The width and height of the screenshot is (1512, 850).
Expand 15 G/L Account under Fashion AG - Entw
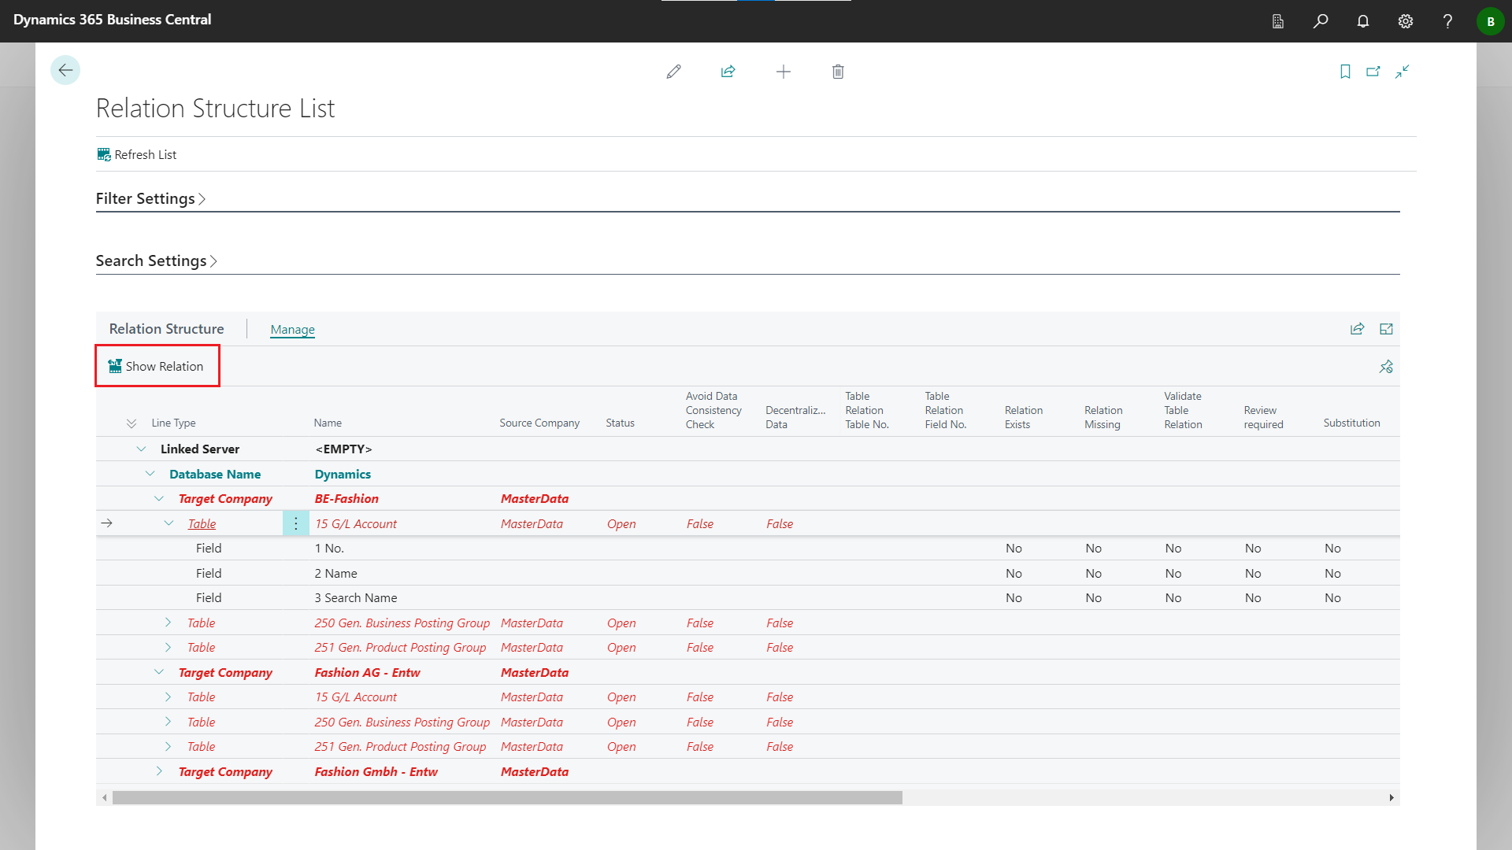coord(168,697)
